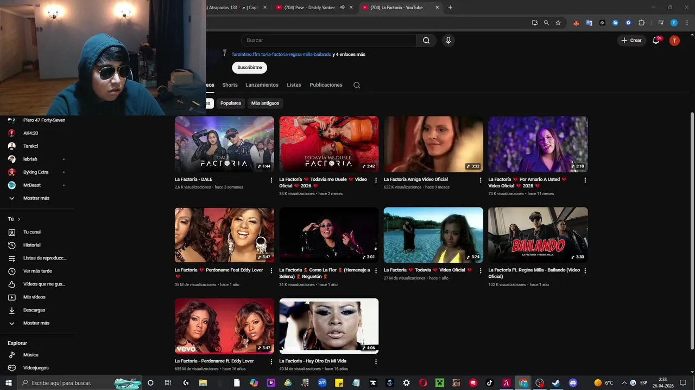
Task: Open new browser tab plus button
Action: tap(450, 8)
